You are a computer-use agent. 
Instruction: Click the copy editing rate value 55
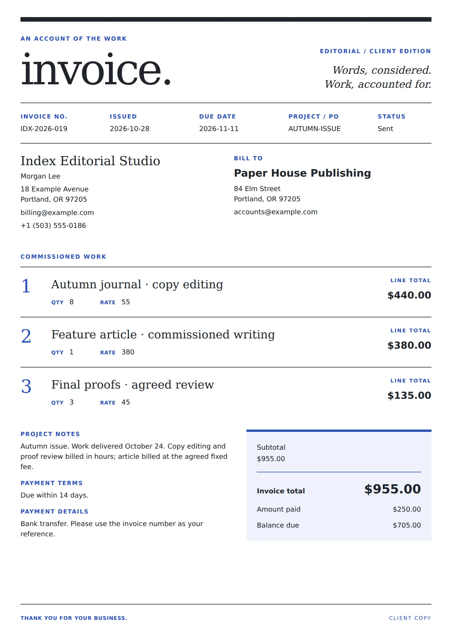point(126,302)
